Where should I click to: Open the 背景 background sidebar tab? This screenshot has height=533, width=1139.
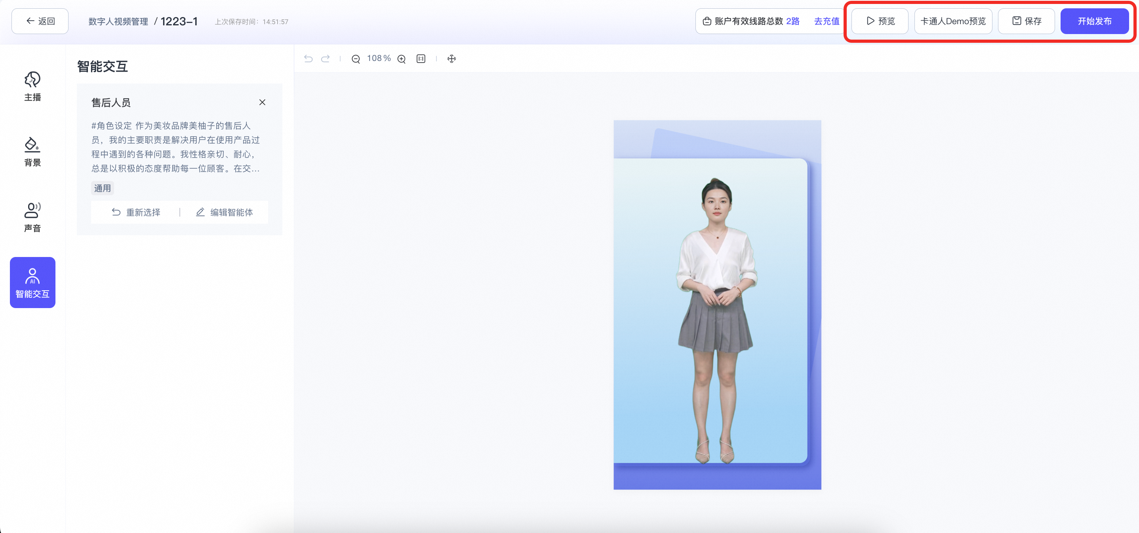[32, 152]
